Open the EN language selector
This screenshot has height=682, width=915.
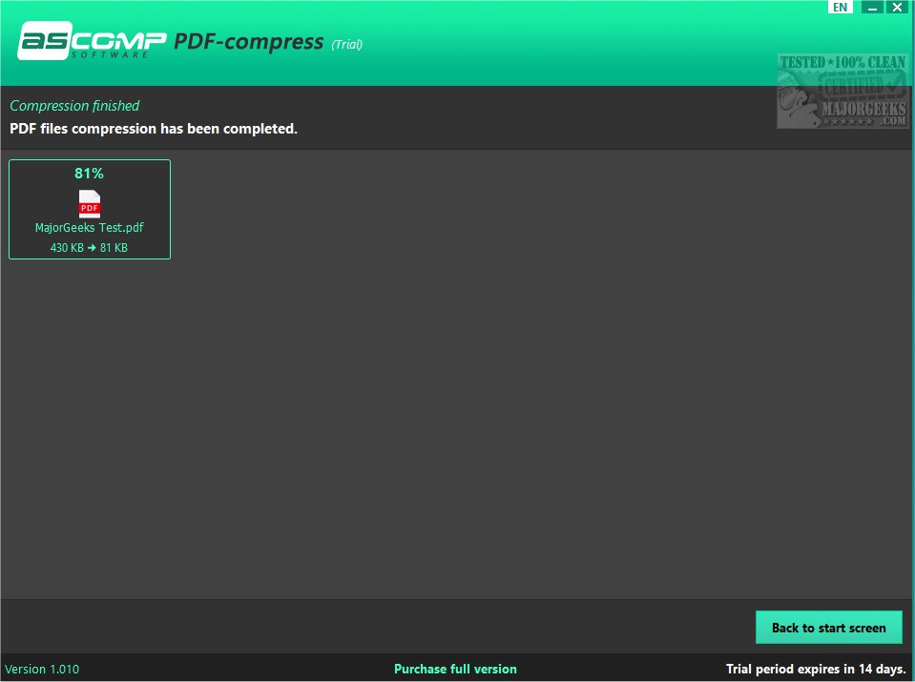[x=841, y=7]
